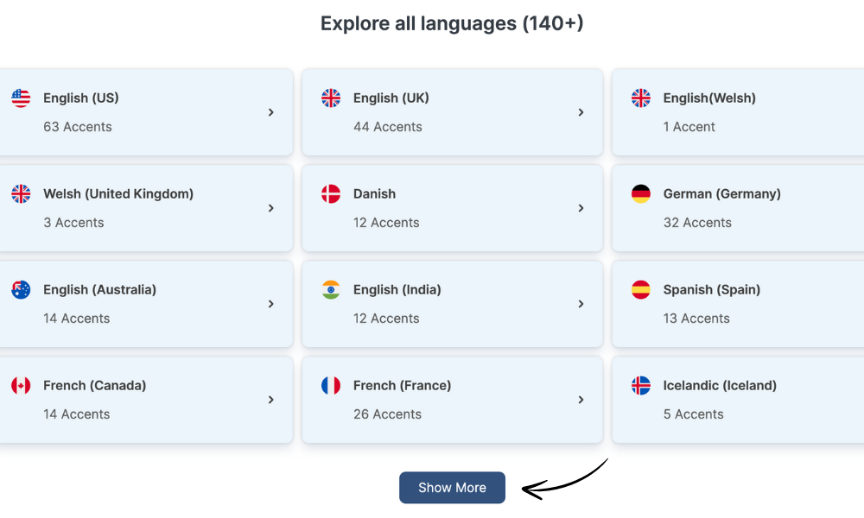Select Icelandic (Iceland) title
864x518 pixels.
pos(720,385)
